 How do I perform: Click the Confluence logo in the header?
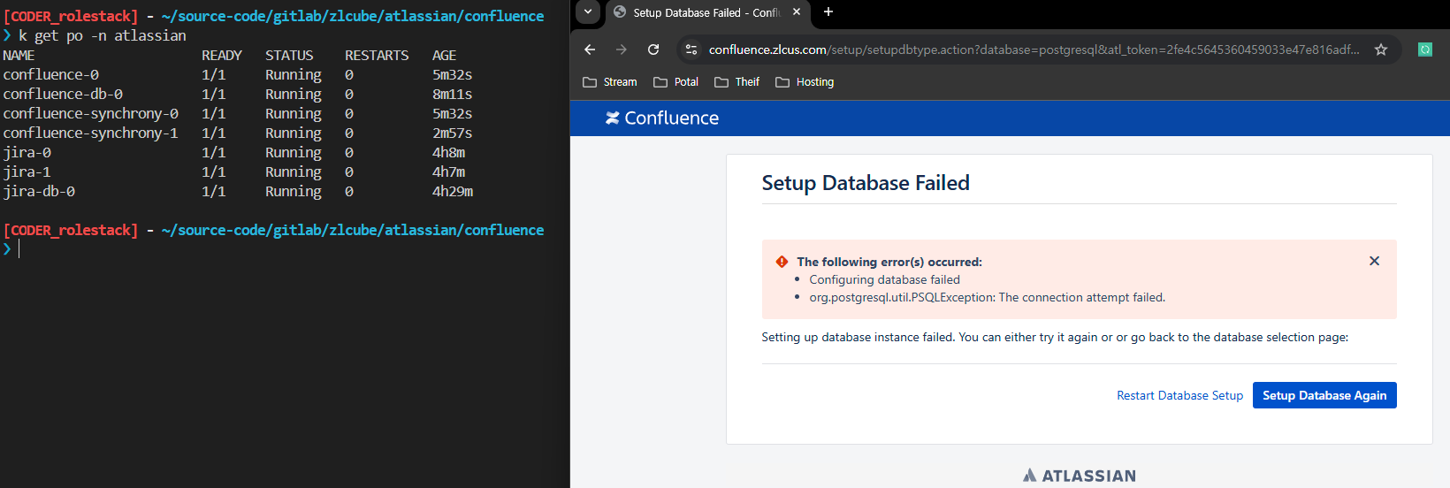[x=661, y=118]
